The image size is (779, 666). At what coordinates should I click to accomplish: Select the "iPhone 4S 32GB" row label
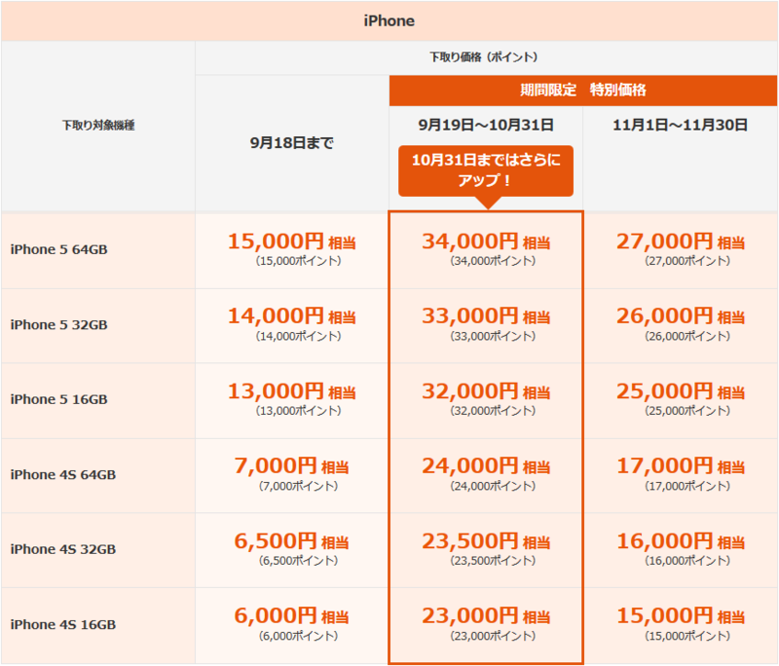click(x=63, y=549)
